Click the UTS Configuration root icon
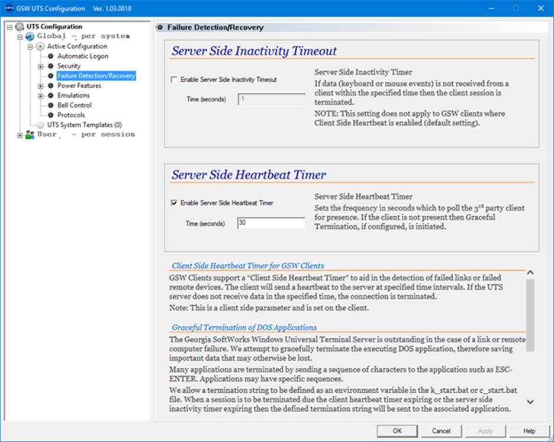This screenshot has width=554, height=442. tap(20, 27)
